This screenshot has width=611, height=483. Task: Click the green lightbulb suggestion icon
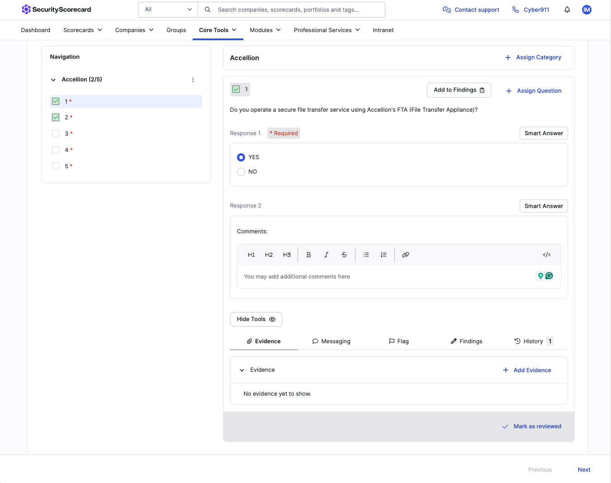(x=540, y=276)
